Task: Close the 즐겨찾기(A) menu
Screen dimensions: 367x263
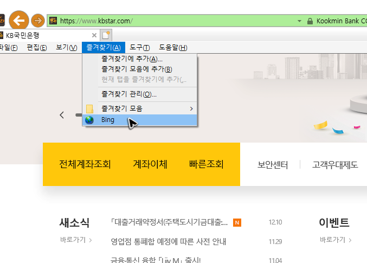Action: click(104, 48)
